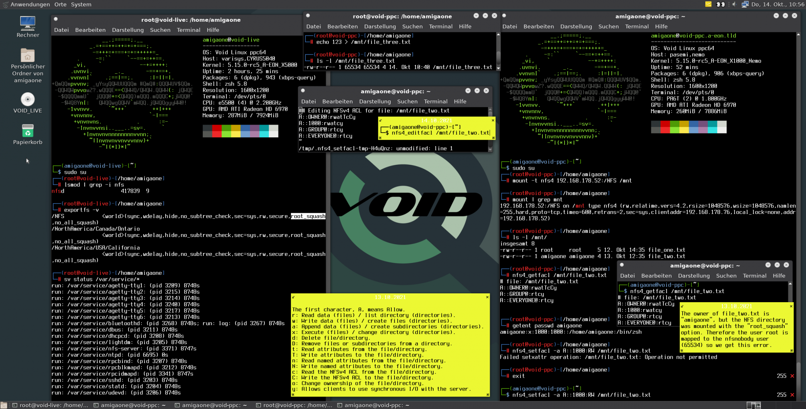The width and height of the screenshot is (806, 409).
Task: Click the 'Kernel: 5.15.0-rc5_A-EON_X5000' line
Action: (250, 65)
